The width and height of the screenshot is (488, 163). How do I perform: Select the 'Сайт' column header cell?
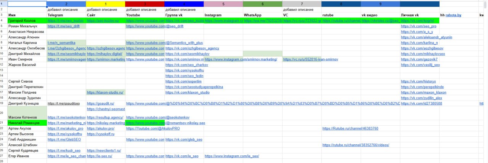pos(105,15)
